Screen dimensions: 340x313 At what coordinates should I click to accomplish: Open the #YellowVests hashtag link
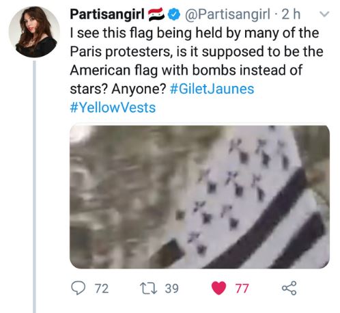(x=113, y=107)
